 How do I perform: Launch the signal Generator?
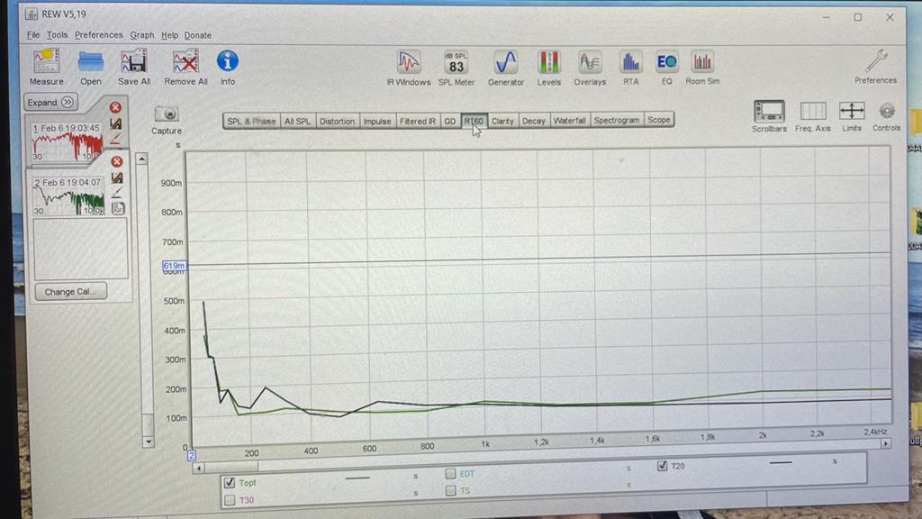[x=505, y=64]
